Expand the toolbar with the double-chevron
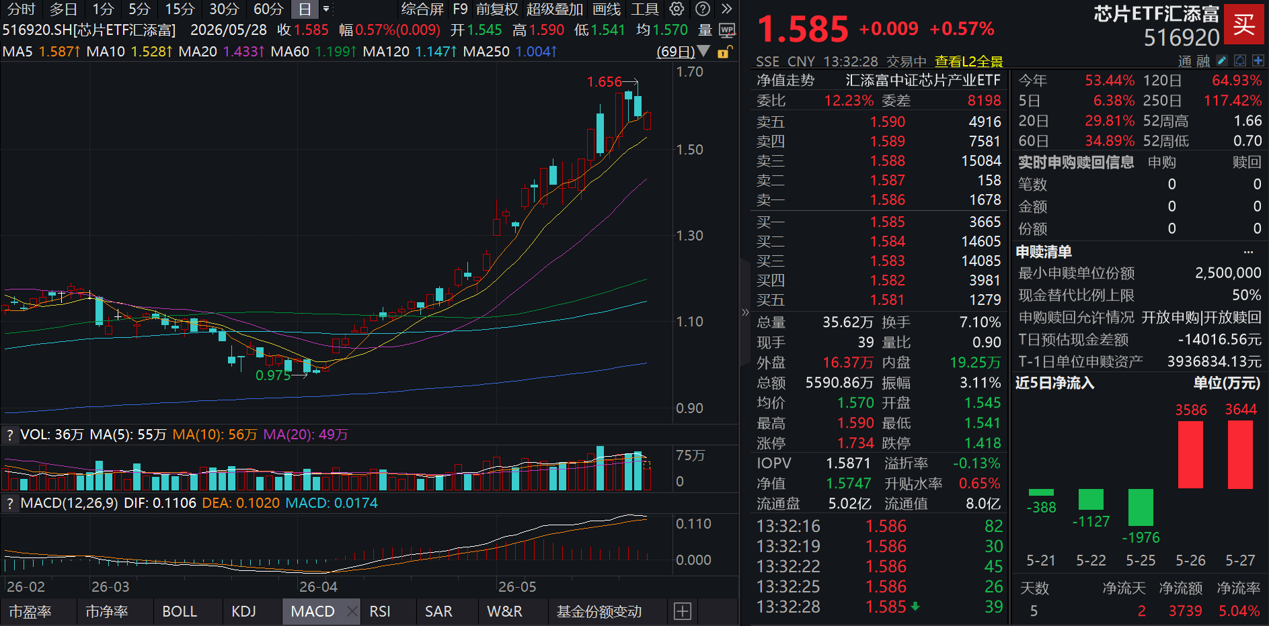 click(726, 9)
